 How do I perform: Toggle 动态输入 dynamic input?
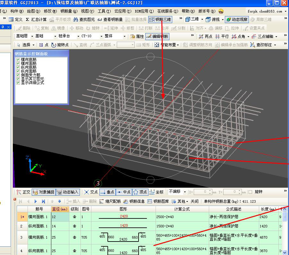coord(68,192)
